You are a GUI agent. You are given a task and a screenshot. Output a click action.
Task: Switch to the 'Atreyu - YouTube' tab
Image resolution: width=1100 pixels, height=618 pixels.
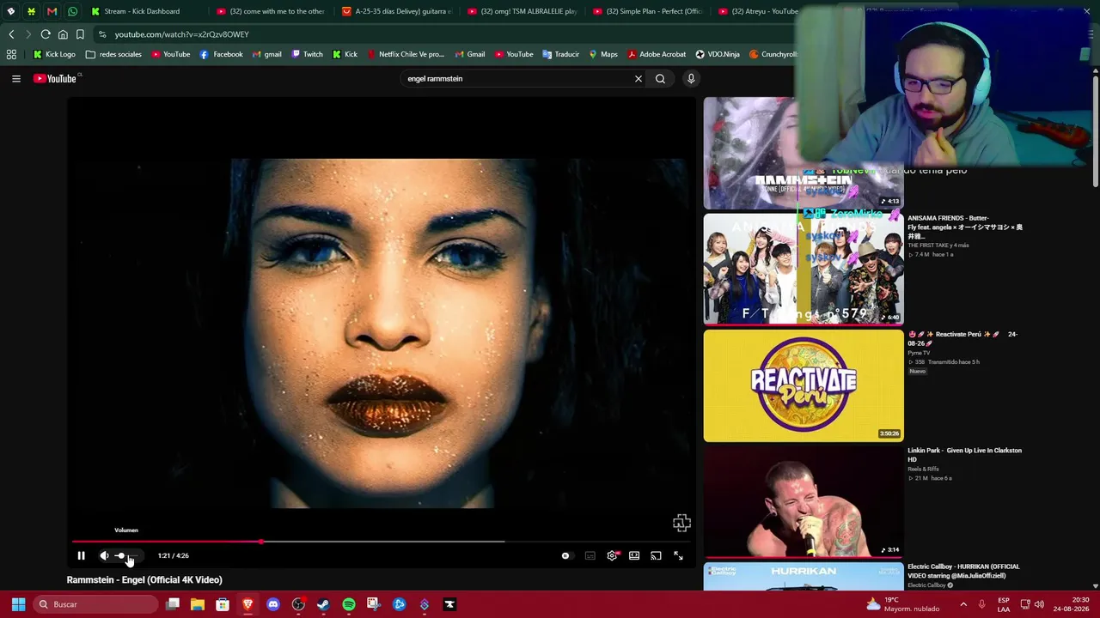tap(758, 11)
